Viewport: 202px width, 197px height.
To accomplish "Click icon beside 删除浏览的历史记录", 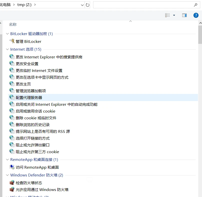I will (x=12, y=125).
